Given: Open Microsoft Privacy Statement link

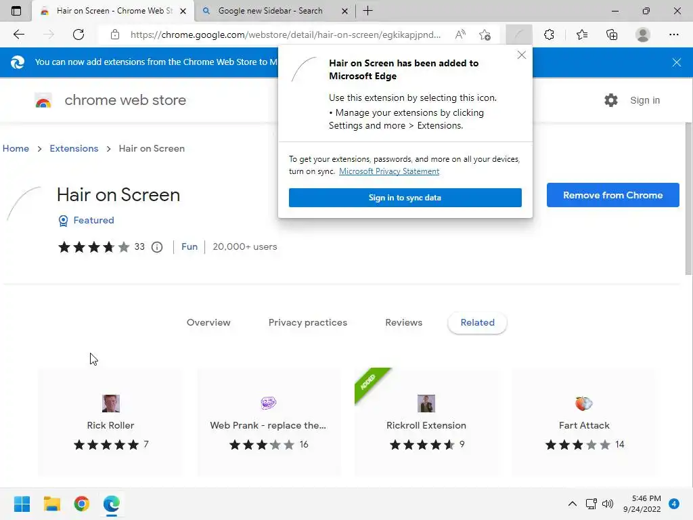Looking at the screenshot, I should [x=389, y=171].
